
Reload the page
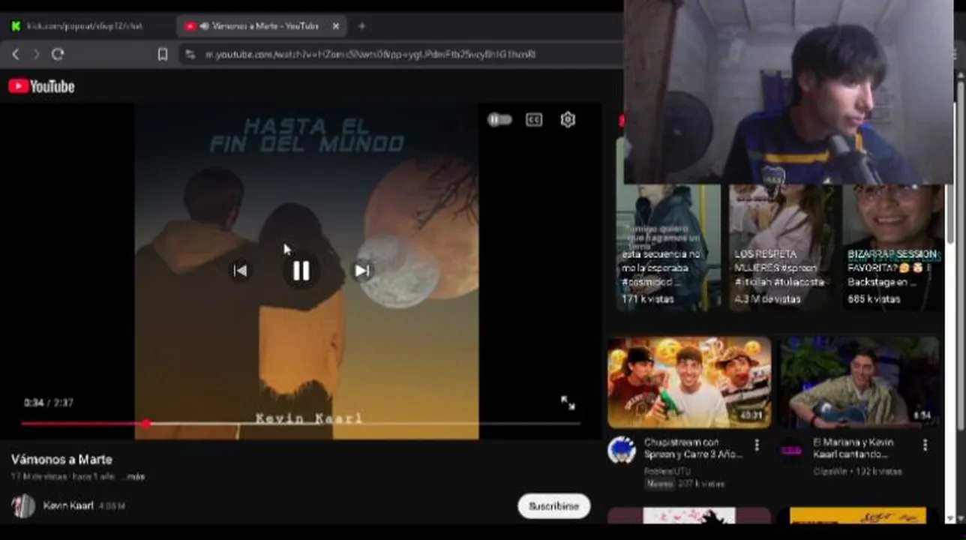(x=58, y=54)
